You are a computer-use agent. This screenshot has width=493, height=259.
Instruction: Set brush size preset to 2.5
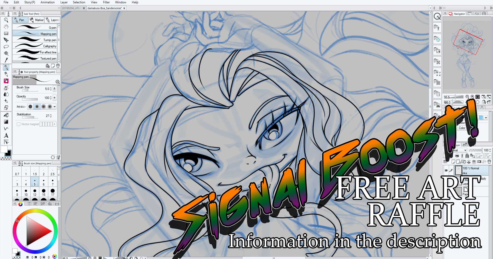[x=52, y=172]
